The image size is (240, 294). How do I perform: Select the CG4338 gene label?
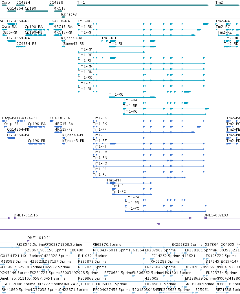(x=56, y=3)
